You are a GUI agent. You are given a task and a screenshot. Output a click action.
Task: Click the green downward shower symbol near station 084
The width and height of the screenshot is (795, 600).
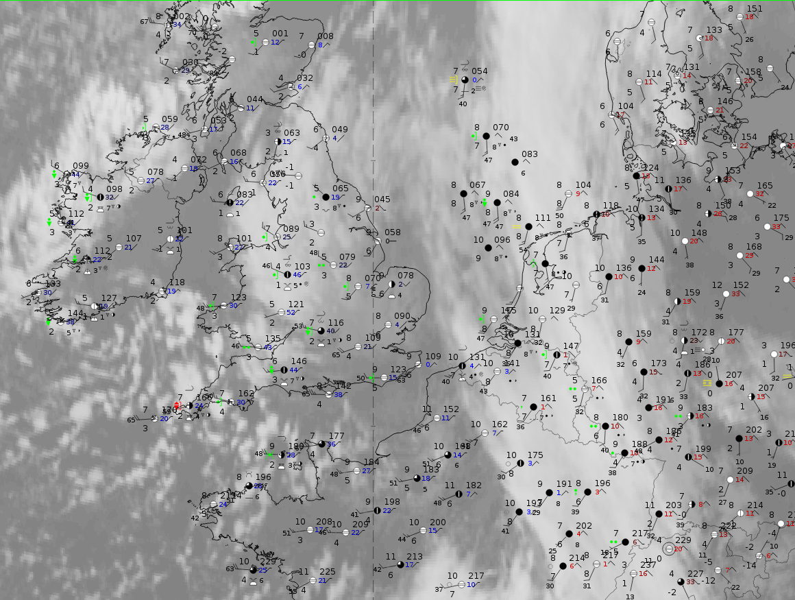tap(485, 203)
